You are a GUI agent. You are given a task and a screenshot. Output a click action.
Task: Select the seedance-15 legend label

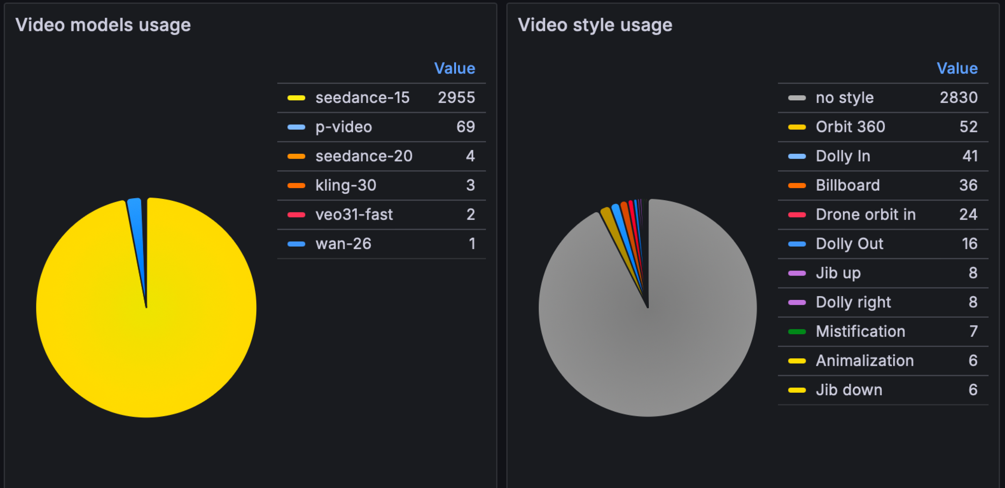tap(362, 98)
